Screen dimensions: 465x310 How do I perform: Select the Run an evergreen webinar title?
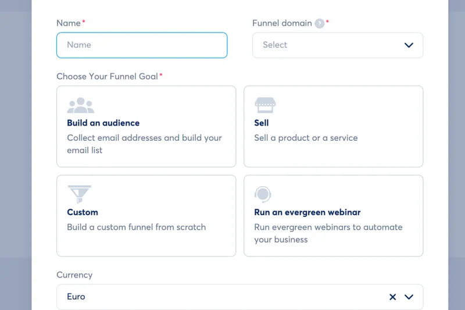(307, 212)
